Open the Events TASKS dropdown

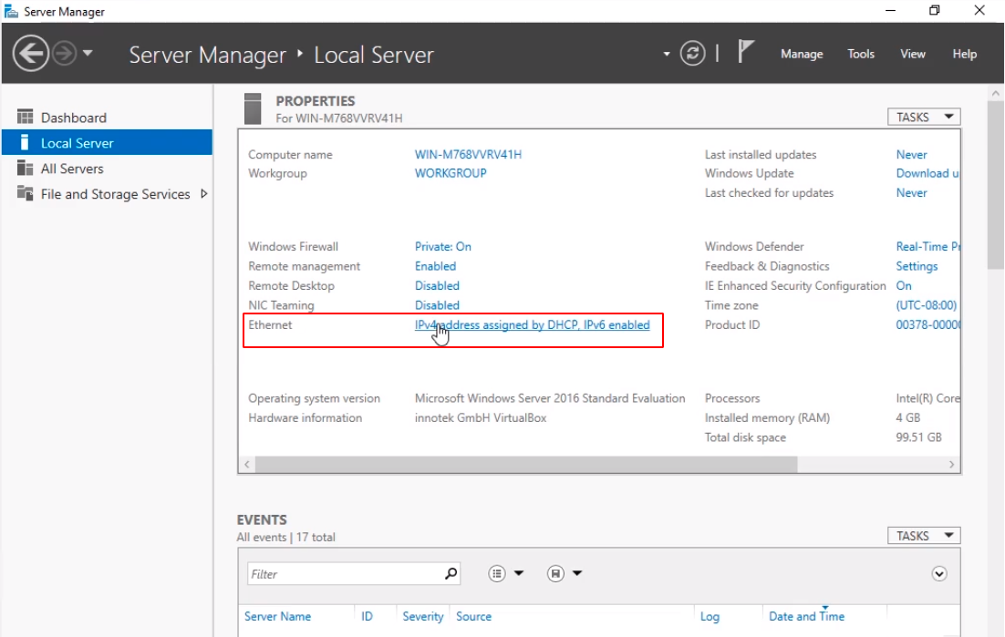pos(924,535)
